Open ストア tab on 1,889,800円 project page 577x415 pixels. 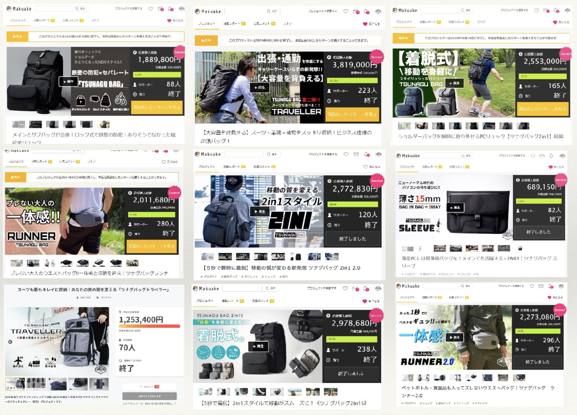point(95,21)
